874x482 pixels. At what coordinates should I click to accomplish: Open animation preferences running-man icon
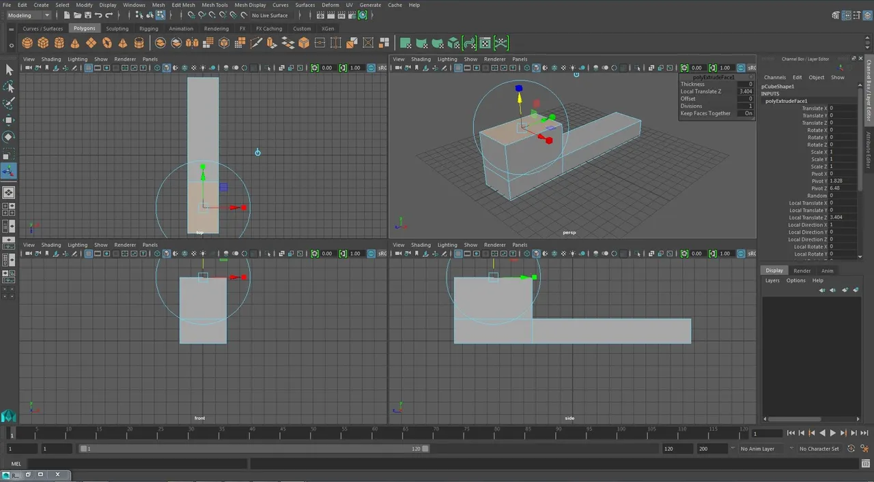pos(864,449)
